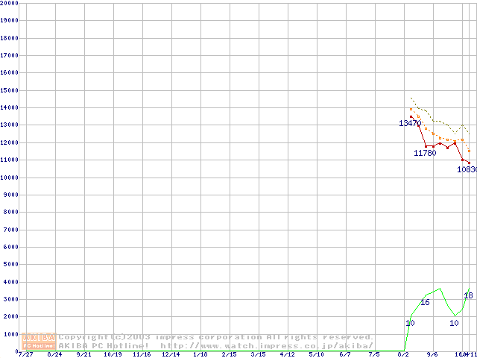Select the 4/12 date on x-axis
This screenshot has width=477, height=358.
point(287,354)
